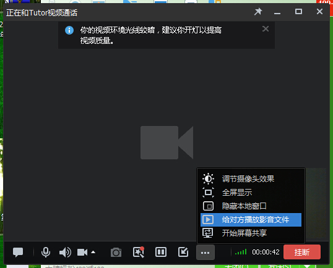The width and height of the screenshot is (333, 268).
Task: Click the local video preview thumbnail
Action: [316, 203]
